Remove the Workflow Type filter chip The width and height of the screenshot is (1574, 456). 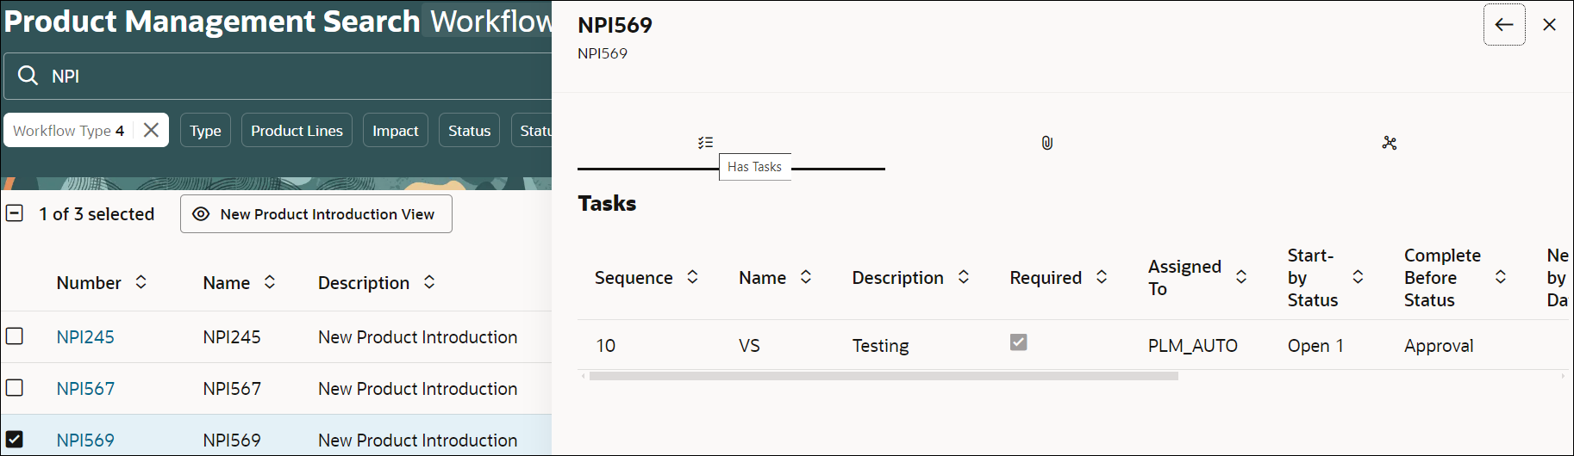(x=152, y=130)
